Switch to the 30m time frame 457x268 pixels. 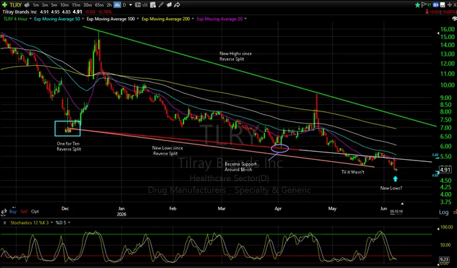[x=87, y=5]
